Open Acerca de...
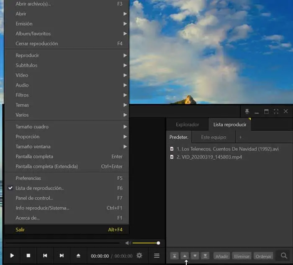 tap(67, 218)
